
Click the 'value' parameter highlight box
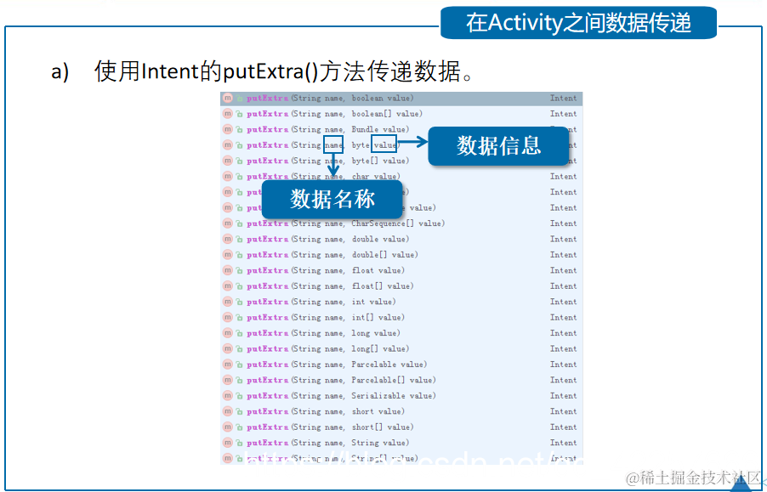tap(384, 144)
